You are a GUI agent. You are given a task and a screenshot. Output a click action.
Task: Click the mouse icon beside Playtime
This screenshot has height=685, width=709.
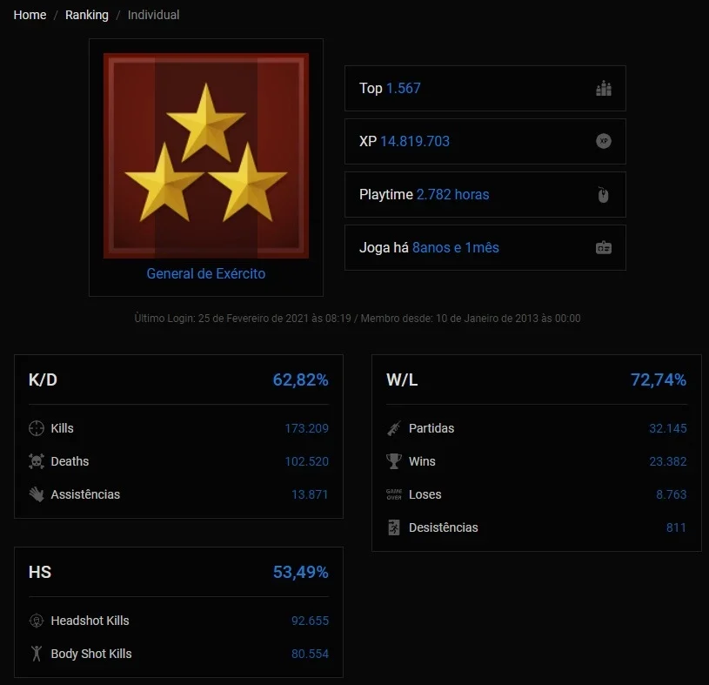[x=604, y=195]
